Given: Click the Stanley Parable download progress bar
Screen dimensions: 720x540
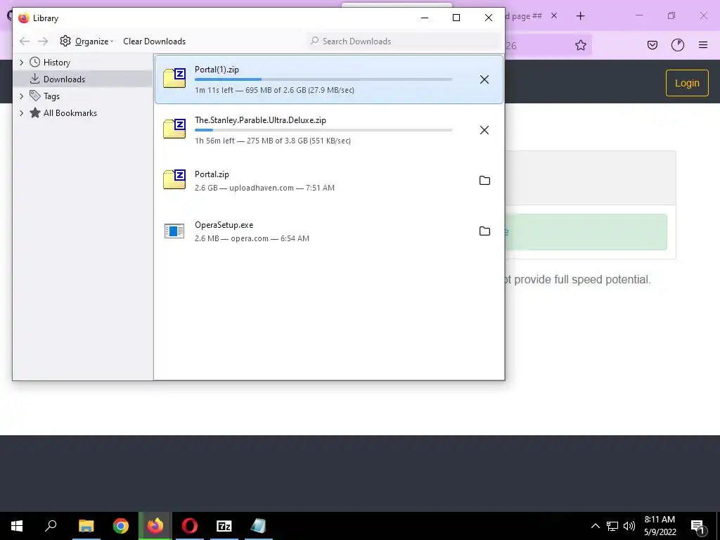Looking at the screenshot, I should pyautogui.click(x=323, y=130).
